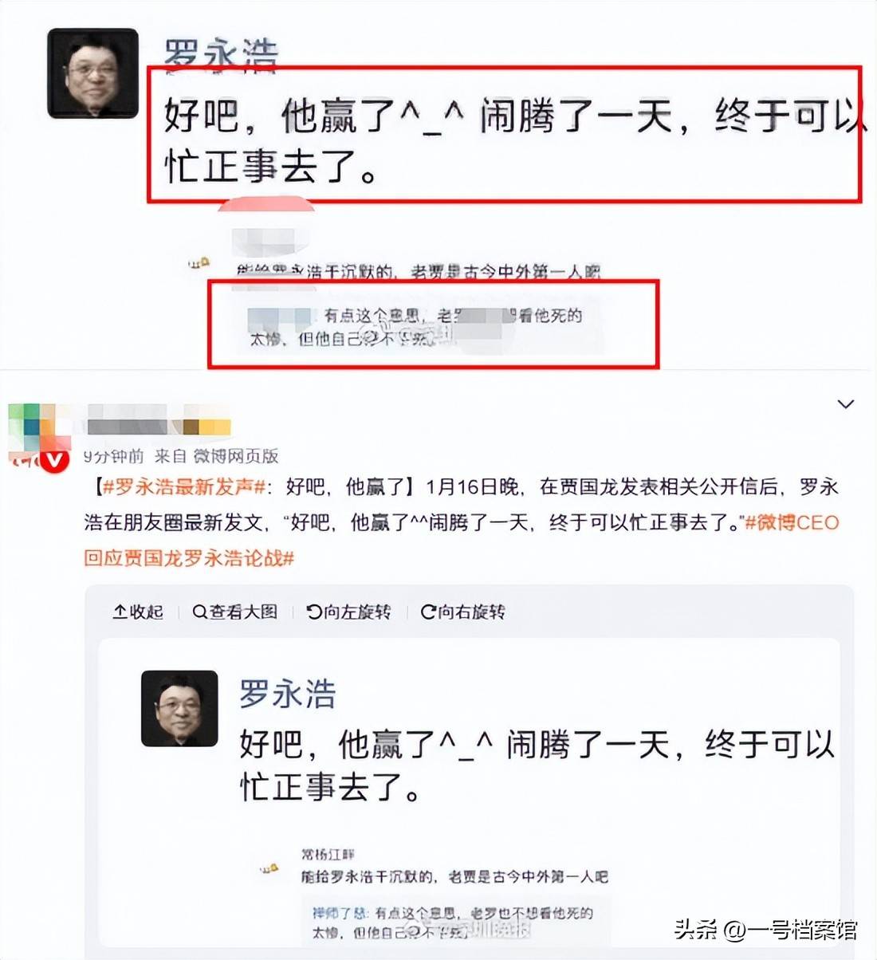Open hashtag #微博CEO回应贾国龙罗永浩论战#
The height and width of the screenshot is (960, 877).
pos(462,541)
